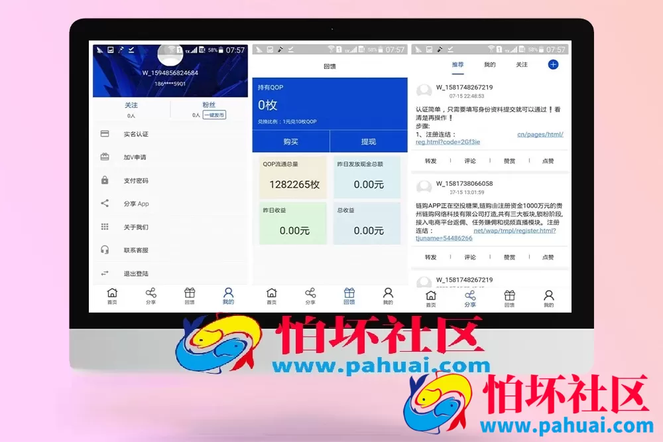Go to 首页 in left screen's bottom bar
This screenshot has height=442, width=663.
coord(112,296)
